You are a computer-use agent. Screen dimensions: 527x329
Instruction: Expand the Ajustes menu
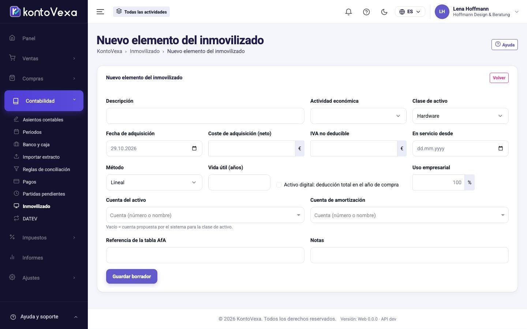[x=44, y=278]
